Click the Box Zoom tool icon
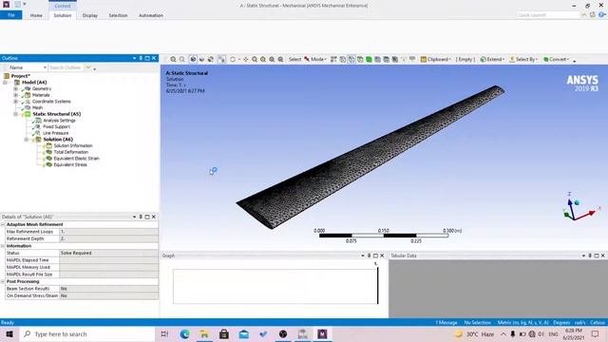The image size is (608, 342). pos(263,59)
